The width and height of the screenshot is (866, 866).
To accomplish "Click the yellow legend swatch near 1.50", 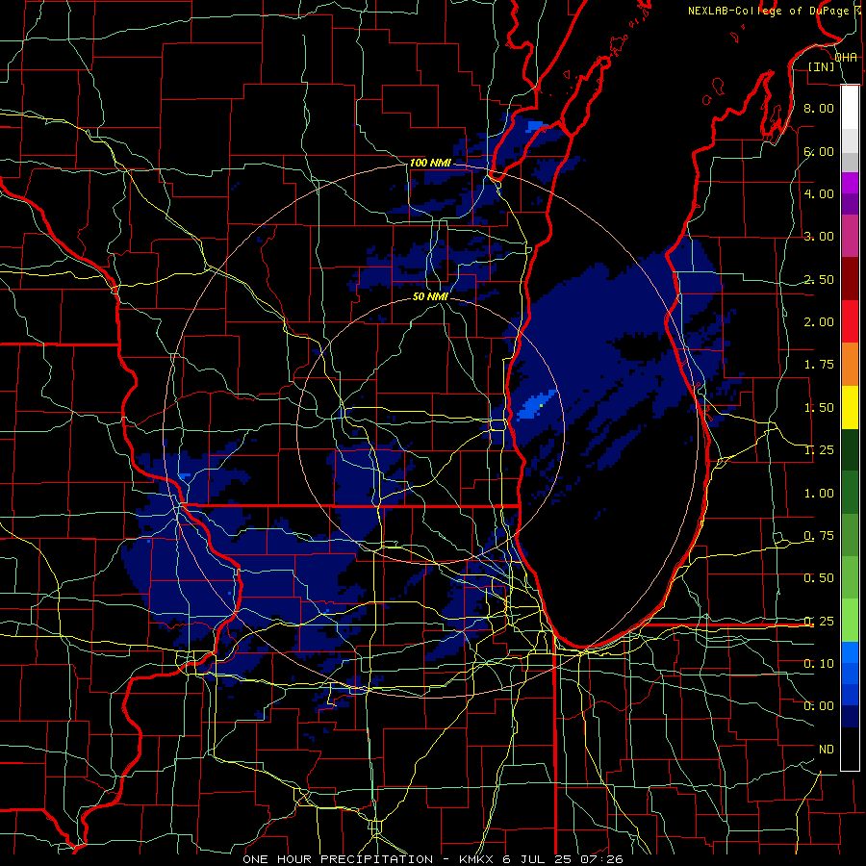I will point(850,407).
